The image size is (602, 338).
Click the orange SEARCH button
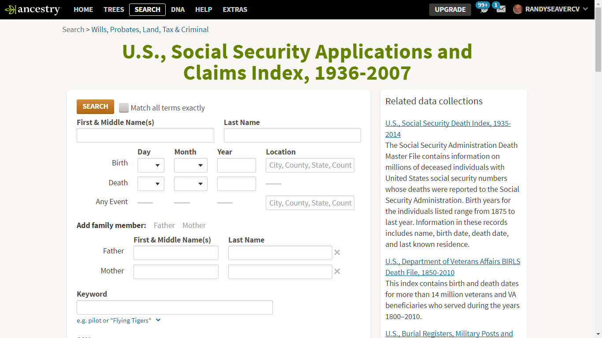(95, 107)
